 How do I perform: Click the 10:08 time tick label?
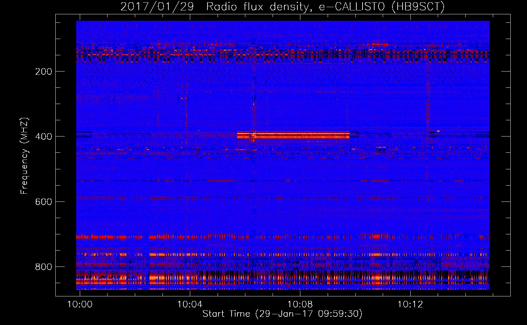tap(300, 304)
